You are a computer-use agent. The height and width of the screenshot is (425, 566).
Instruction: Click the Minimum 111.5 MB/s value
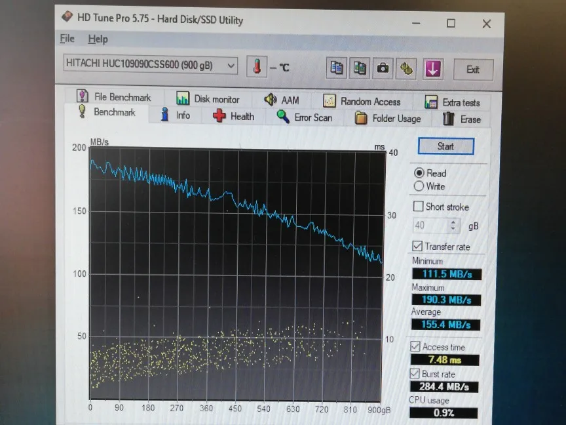447,274
